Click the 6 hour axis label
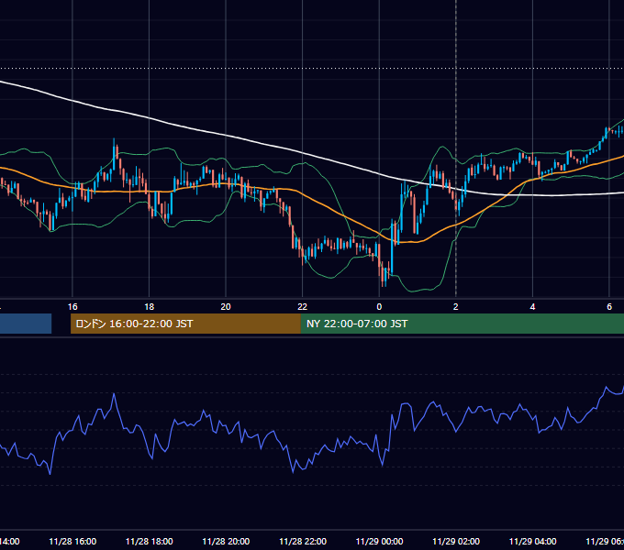The height and width of the screenshot is (550, 624). [609, 307]
